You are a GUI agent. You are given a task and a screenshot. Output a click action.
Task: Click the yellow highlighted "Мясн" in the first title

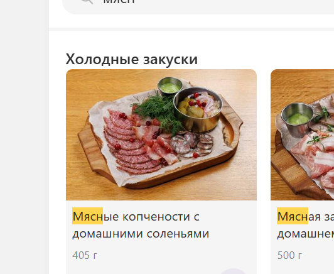[87, 216]
